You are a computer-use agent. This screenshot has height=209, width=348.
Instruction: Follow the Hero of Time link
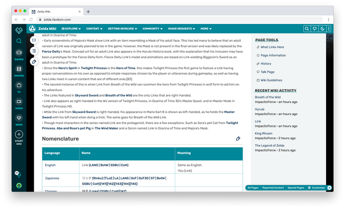click(x=126, y=68)
